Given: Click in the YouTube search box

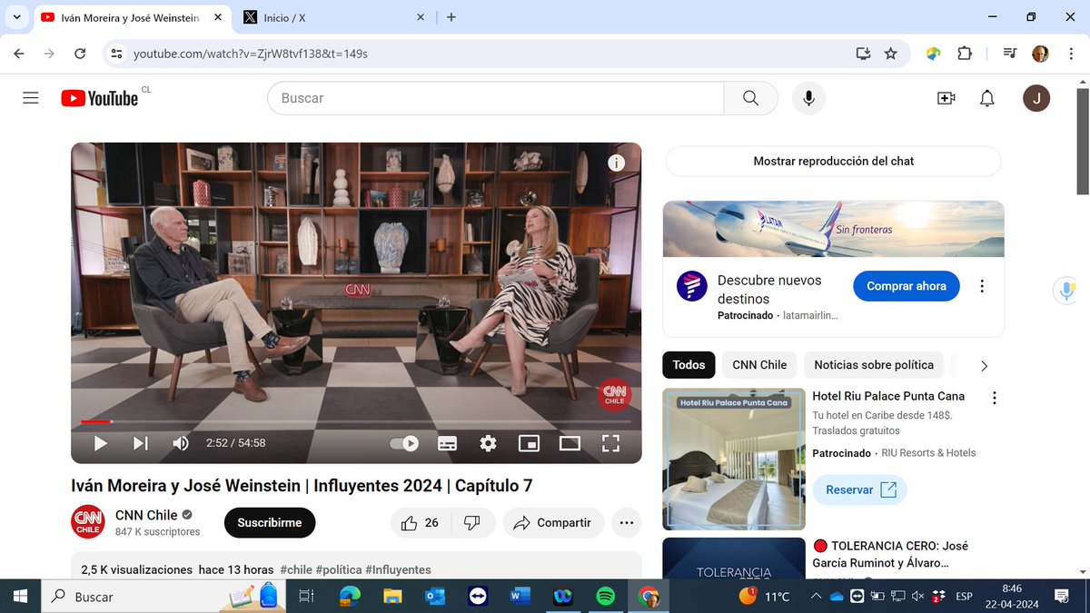Looking at the screenshot, I should pos(496,98).
